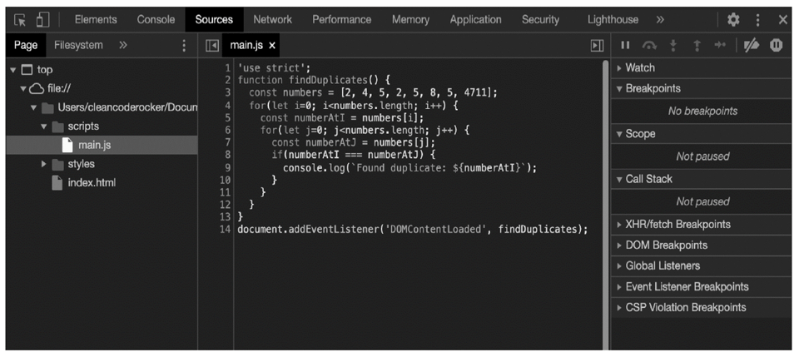Expand the styles folder
This screenshot has width=799, height=357.
point(43,164)
